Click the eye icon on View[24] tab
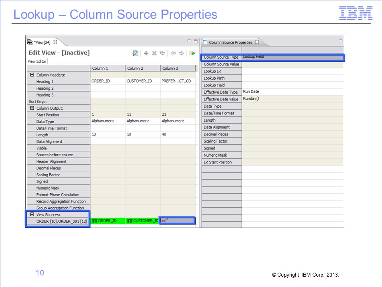Viewport: 382px width, 287px height. (30, 42)
